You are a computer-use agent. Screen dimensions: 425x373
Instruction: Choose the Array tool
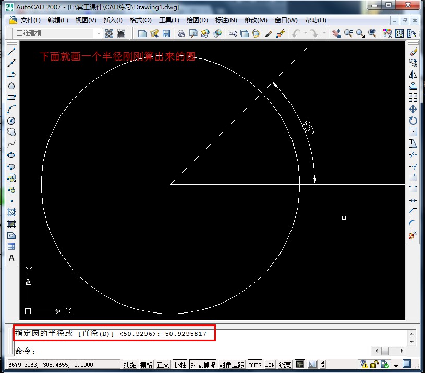413,98
